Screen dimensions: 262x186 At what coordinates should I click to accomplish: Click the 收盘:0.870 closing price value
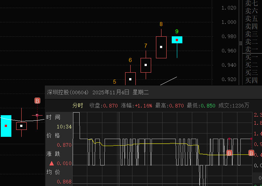[103, 106]
